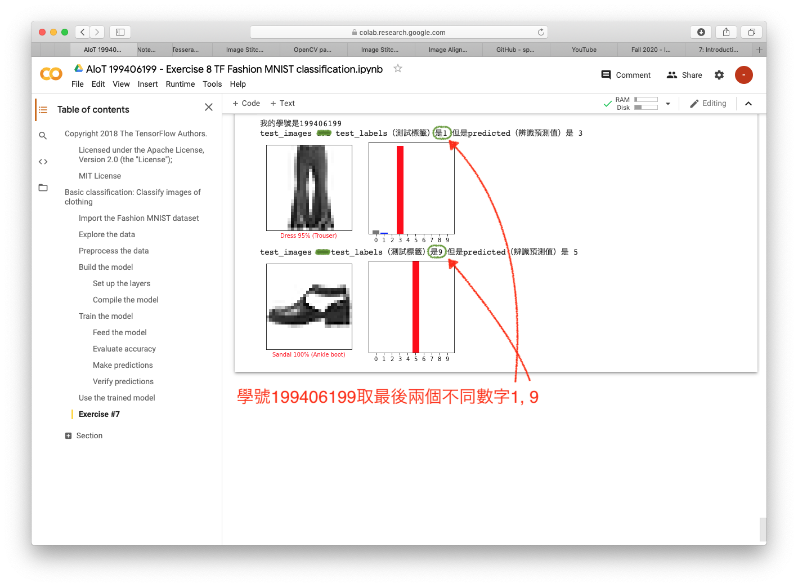798x587 pixels.
Task: Click the sandal image thumbnail
Action: tap(309, 306)
